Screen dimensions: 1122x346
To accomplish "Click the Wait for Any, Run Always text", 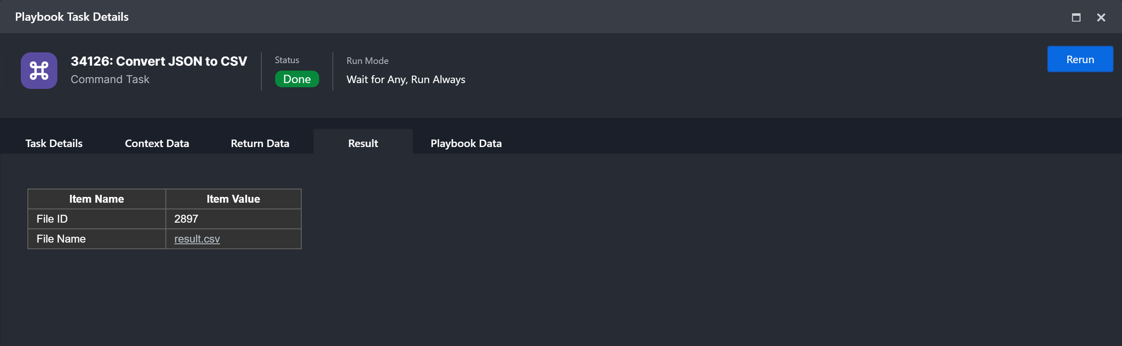I will (406, 80).
